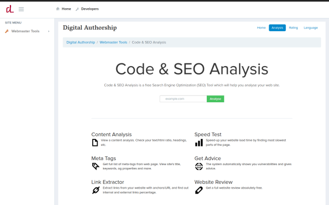
Task: Click the Code & SEO Analysis heading
Action: coord(192,69)
